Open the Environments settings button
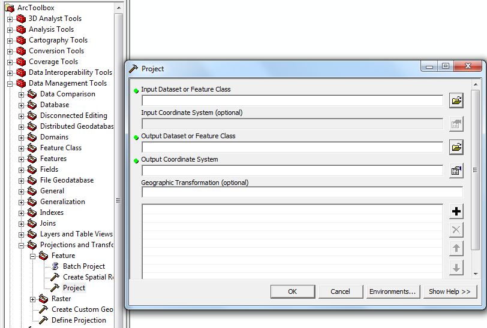The image size is (487, 328). (x=392, y=291)
